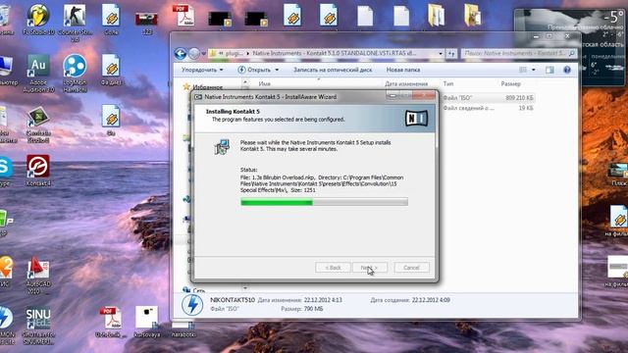The image size is (628, 353).
Task: Click the Back button in installer wizard
Action: [x=333, y=268]
